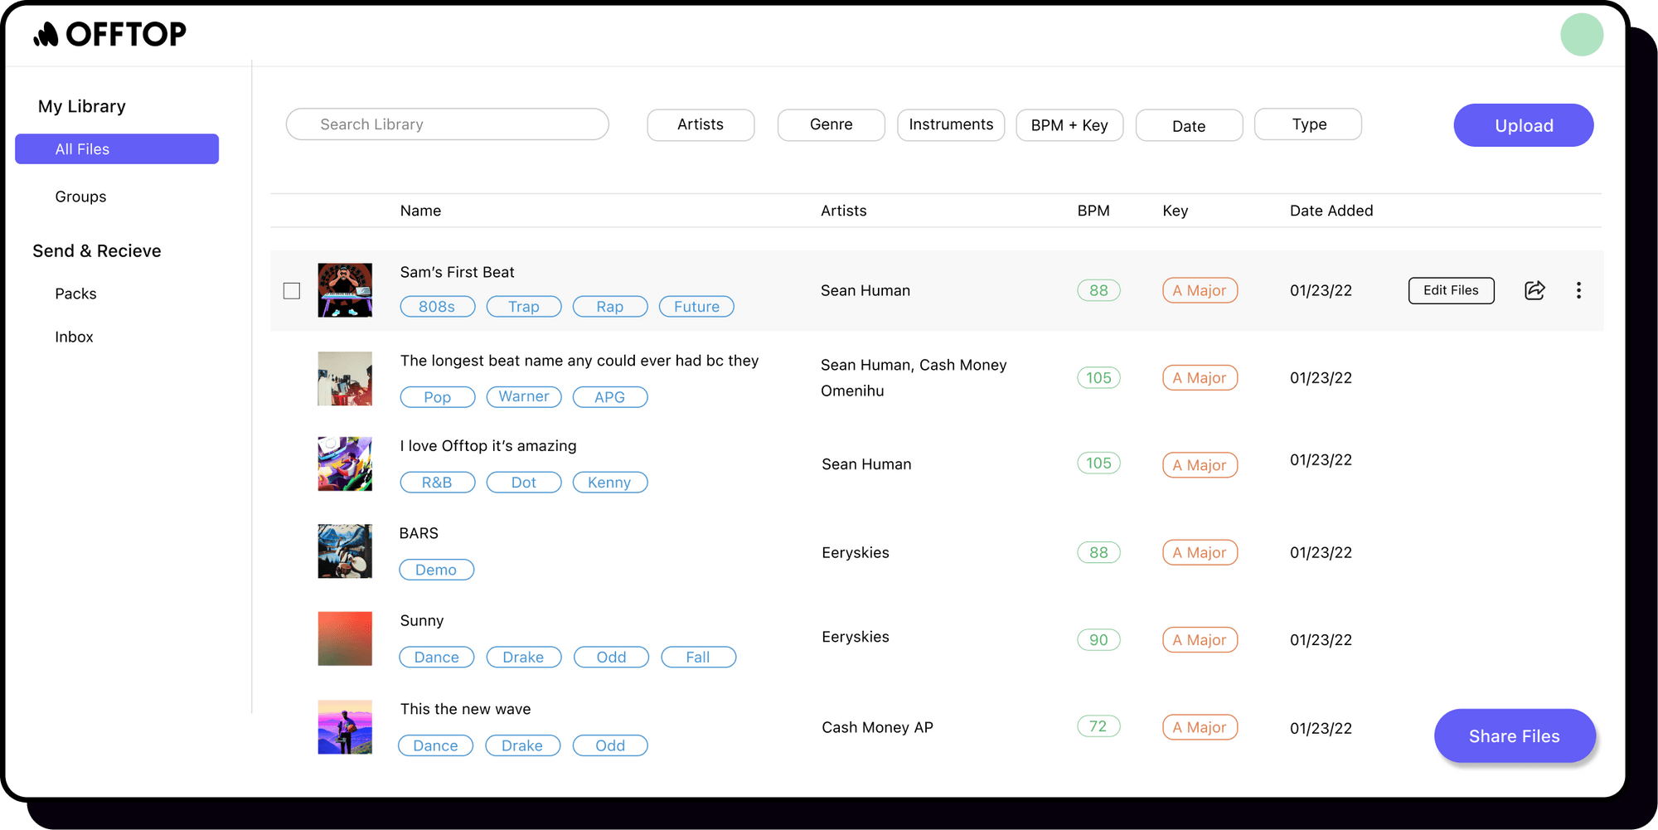Screen dimensions: 1658x830
Task: Open the Type filter
Action: point(1307,124)
